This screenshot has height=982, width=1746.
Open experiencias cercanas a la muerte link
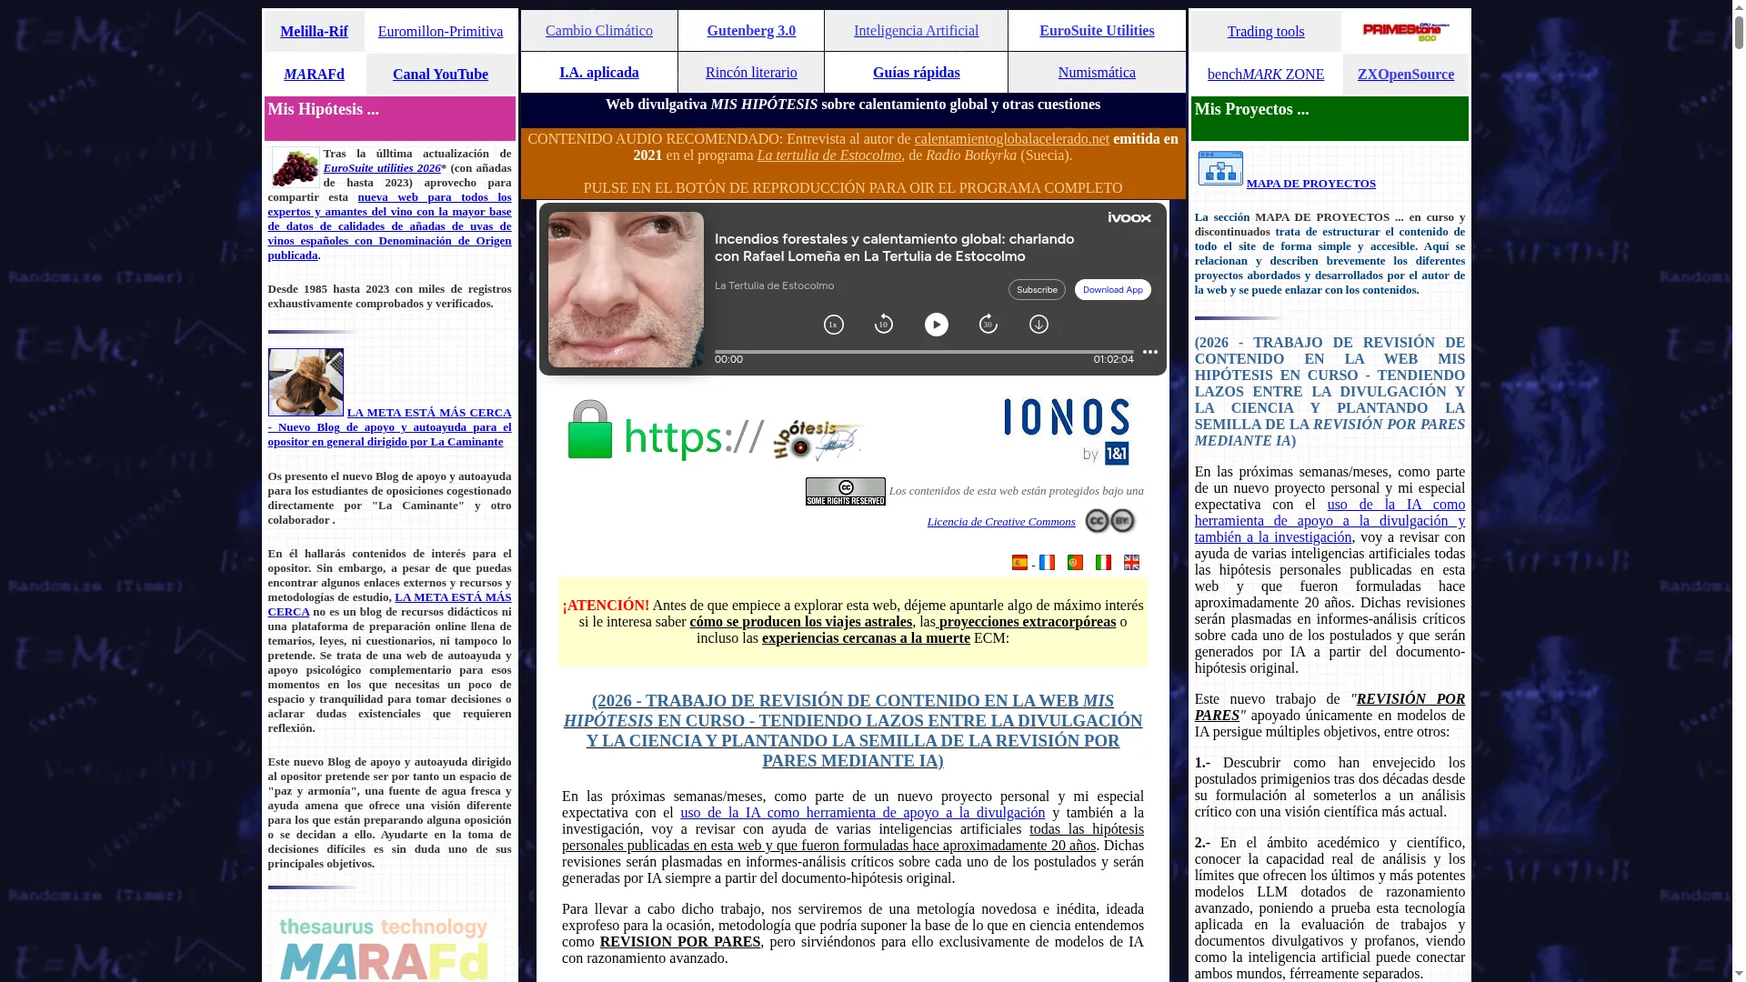pos(866,637)
